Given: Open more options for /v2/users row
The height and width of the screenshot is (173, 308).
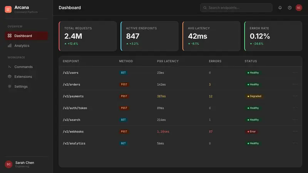Looking at the screenshot, I should coord(295,73).
